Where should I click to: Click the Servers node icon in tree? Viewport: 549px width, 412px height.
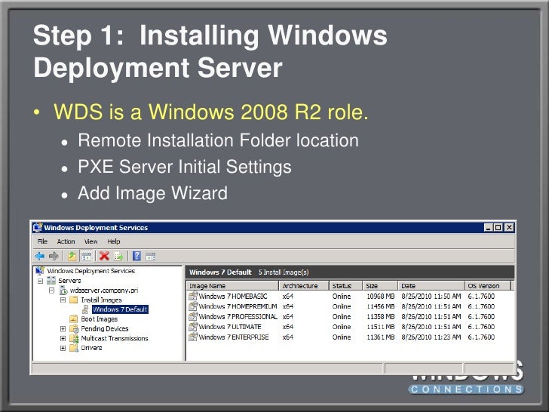point(51,280)
